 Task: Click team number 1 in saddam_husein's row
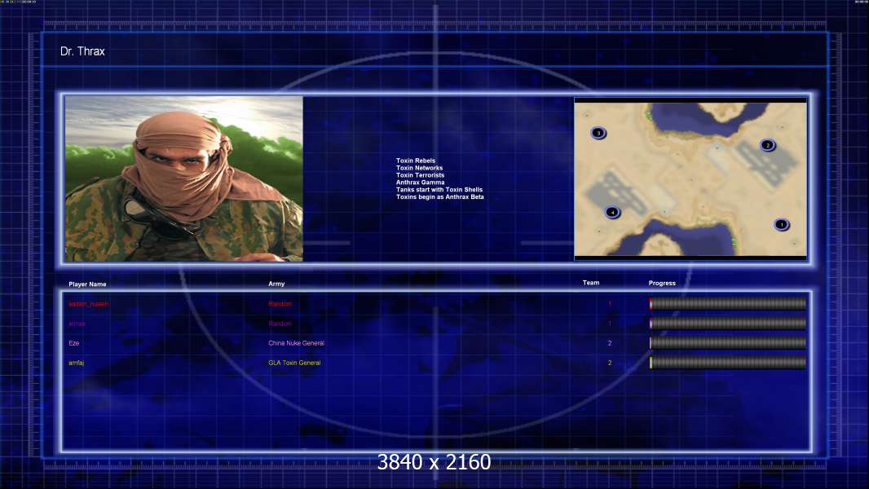[x=610, y=303]
